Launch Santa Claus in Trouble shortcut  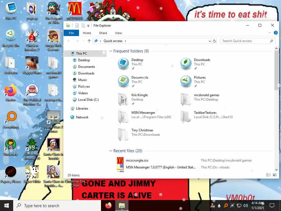54,149
